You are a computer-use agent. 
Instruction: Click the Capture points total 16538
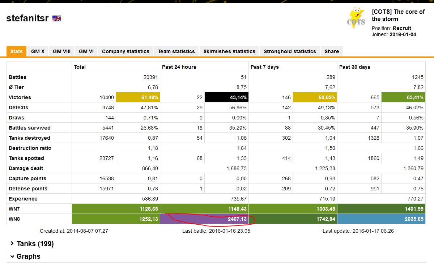pyautogui.click(x=107, y=178)
